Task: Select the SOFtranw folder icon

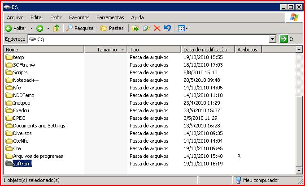Action: pos(9,65)
